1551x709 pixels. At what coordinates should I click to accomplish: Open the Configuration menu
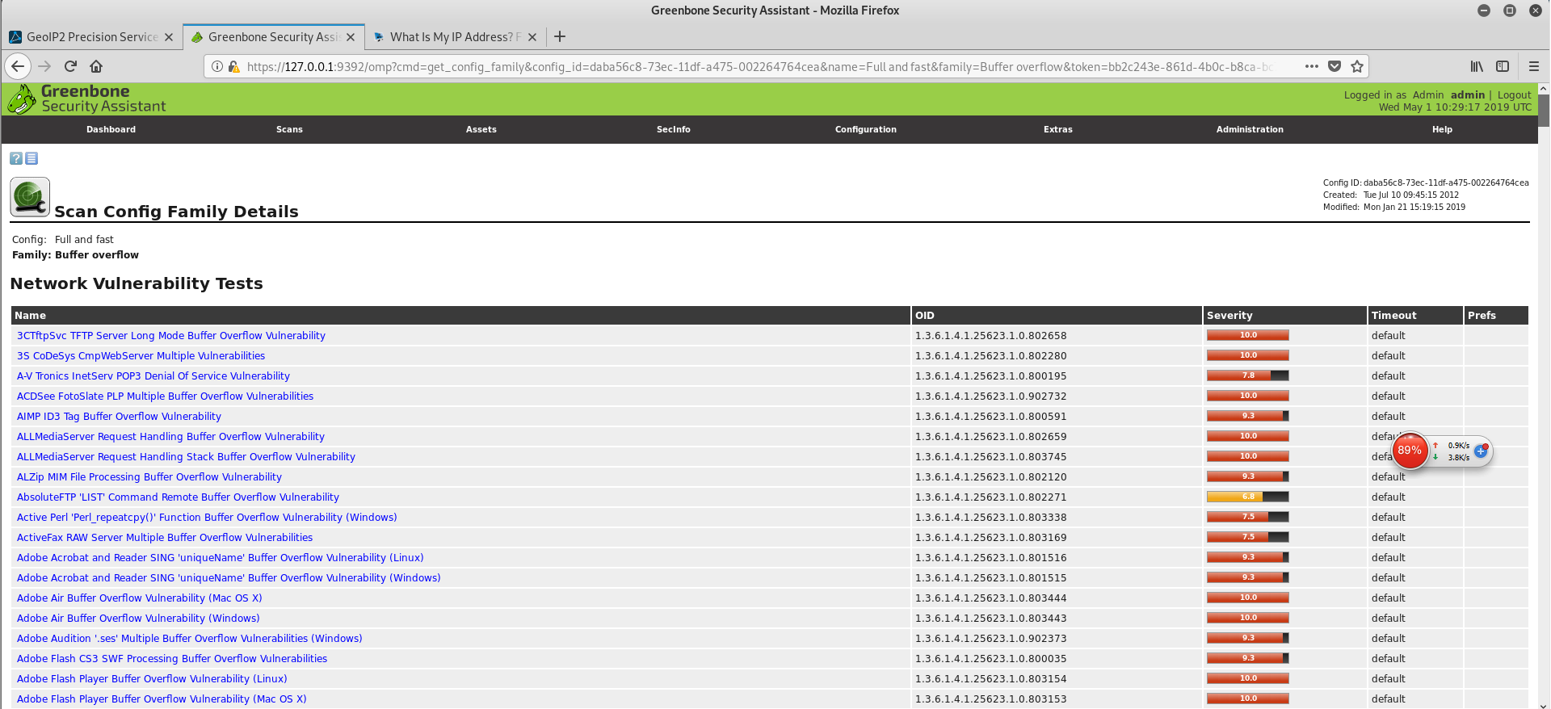[x=866, y=129]
